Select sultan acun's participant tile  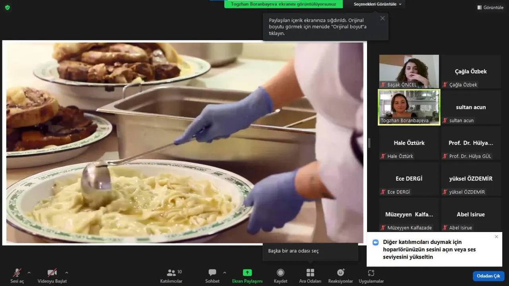[471, 107]
